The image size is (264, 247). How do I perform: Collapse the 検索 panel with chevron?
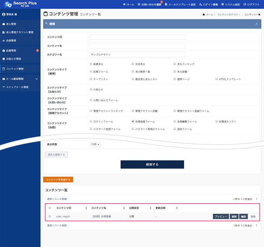(x=256, y=24)
